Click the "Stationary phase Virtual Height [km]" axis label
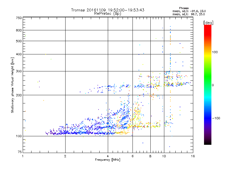This screenshot has width=227, height=170. tap(12, 85)
